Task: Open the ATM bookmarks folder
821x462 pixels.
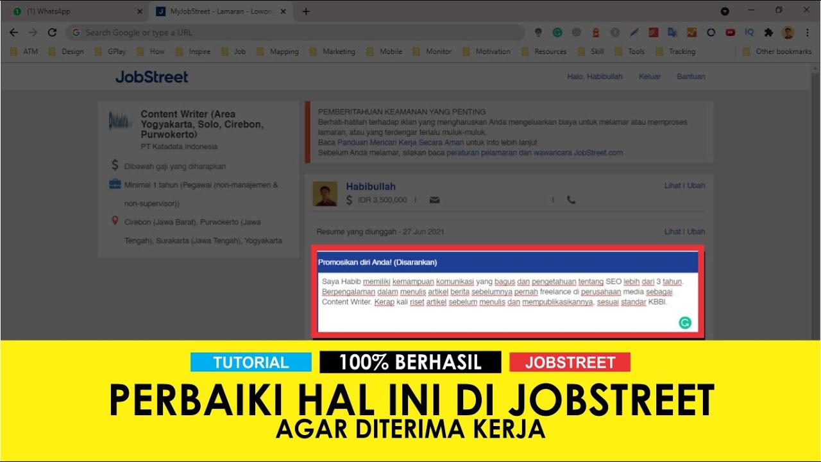Action: (24, 51)
